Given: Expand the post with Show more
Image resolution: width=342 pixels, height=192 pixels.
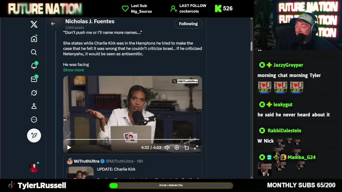Looking at the screenshot, I should click(73, 70).
